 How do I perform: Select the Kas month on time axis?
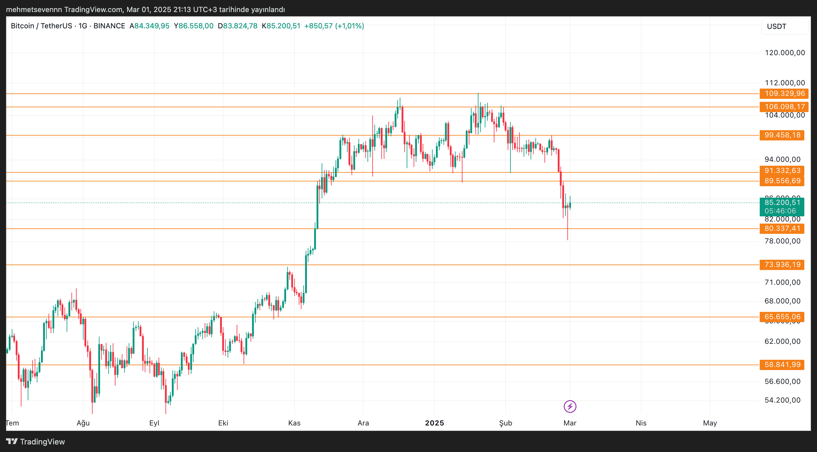point(294,423)
